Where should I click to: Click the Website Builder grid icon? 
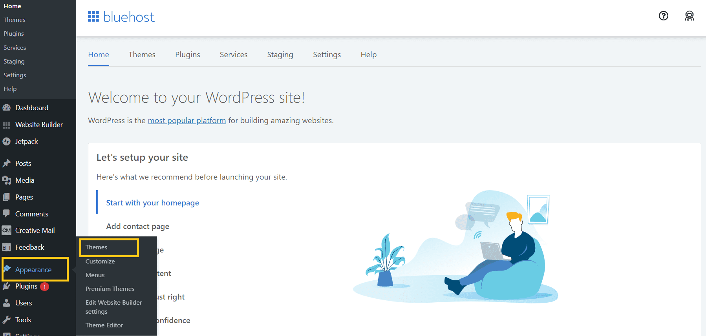point(7,125)
